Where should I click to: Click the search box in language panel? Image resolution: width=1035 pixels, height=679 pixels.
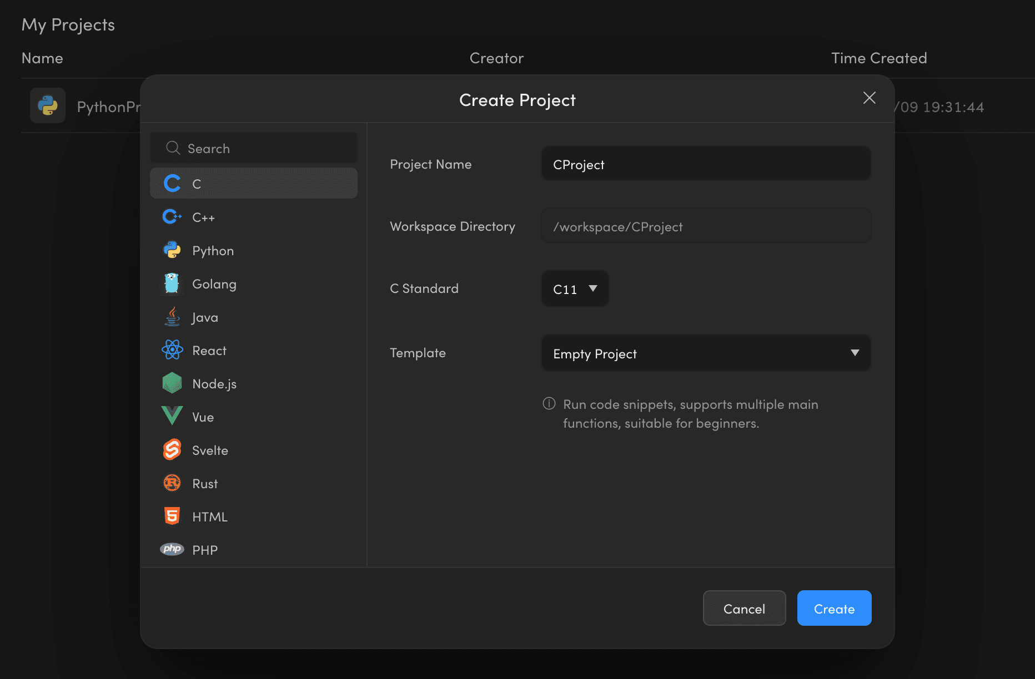coord(253,148)
